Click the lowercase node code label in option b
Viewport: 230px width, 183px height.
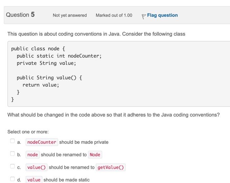click(33, 154)
